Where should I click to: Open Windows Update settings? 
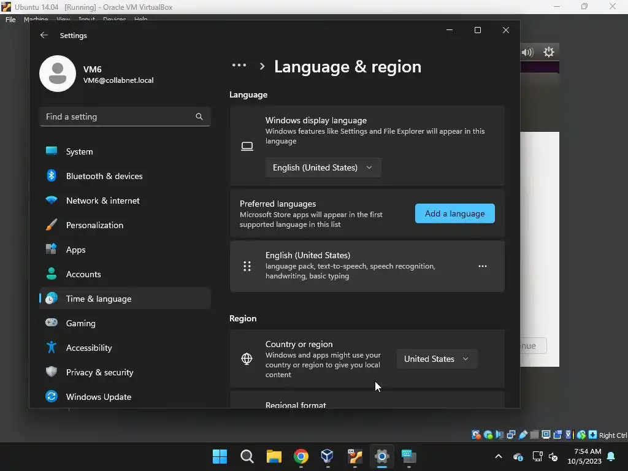point(125,397)
